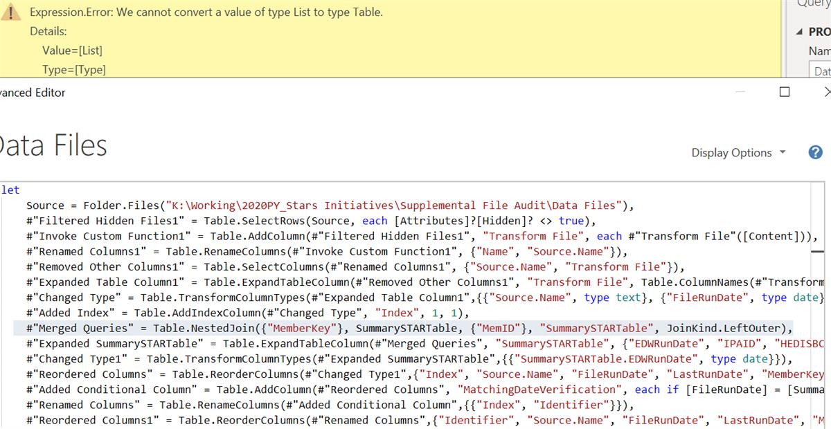The image size is (831, 429).
Task: Close the Advanced Editor window
Action: (826, 92)
